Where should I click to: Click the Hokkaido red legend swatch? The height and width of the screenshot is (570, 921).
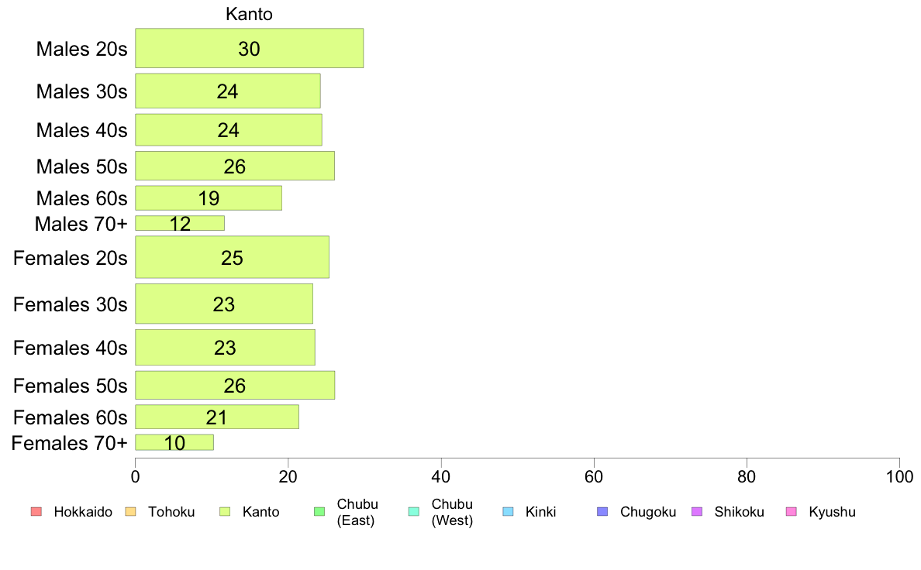pyautogui.click(x=36, y=512)
